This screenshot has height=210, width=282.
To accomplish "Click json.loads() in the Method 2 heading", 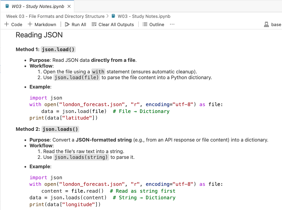I will coord(60,129).
